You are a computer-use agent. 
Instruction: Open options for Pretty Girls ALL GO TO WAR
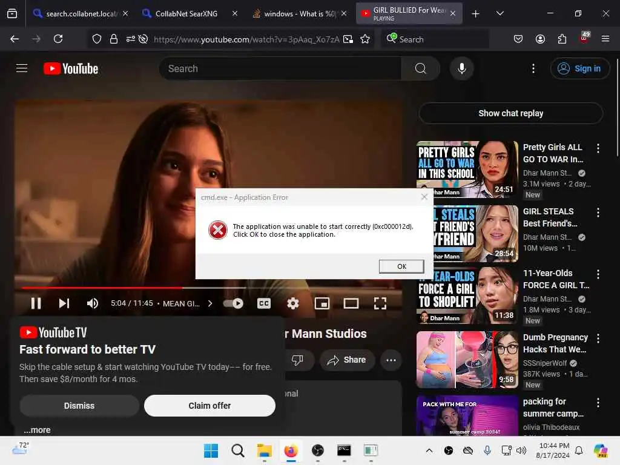point(598,148)
